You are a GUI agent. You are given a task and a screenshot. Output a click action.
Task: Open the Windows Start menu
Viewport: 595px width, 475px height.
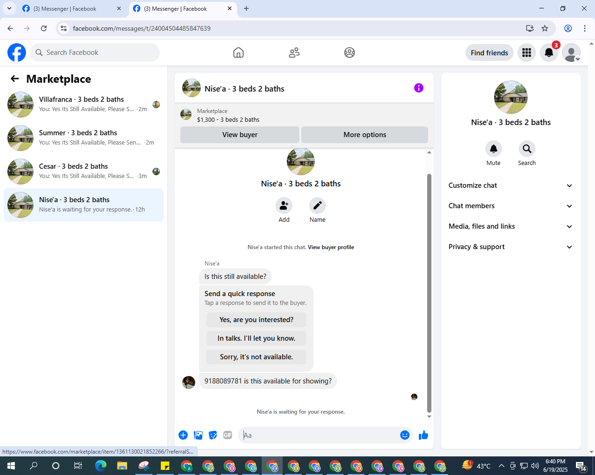tap(11, 466)
